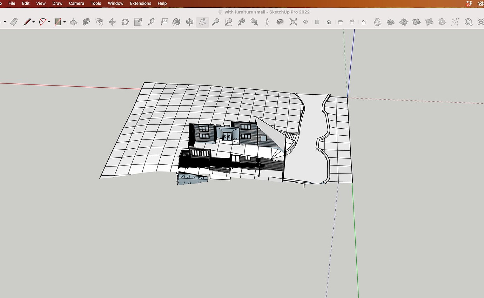Select the Look Around eye tool

[x=280, y=22]
